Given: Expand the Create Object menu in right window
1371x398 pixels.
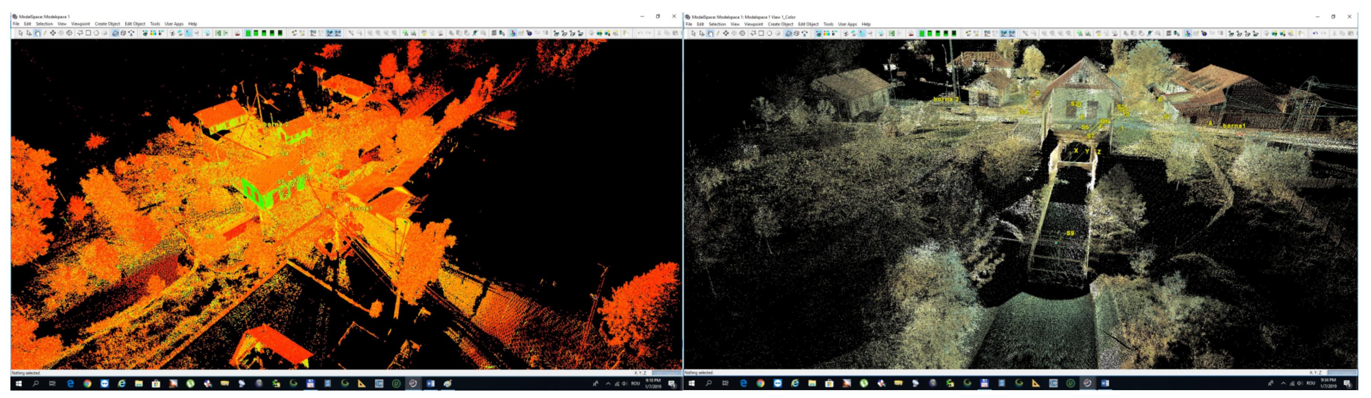Looking at the screenshot, I should pos(780,24).
